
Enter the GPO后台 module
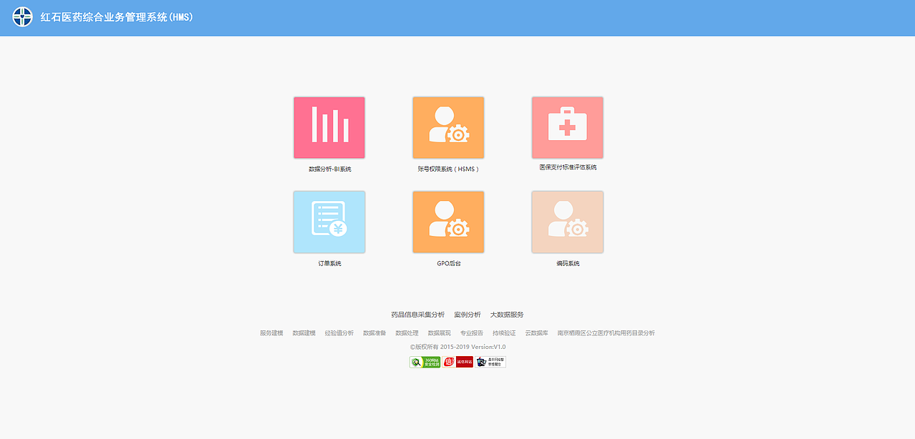[448, 222]
